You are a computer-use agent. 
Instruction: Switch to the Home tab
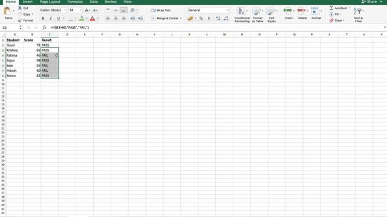tap(11, 2)
